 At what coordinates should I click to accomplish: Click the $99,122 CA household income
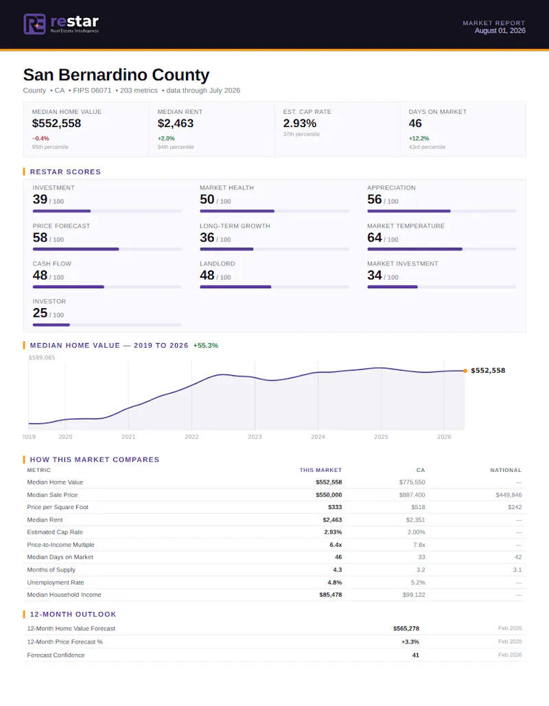(414, 595)
